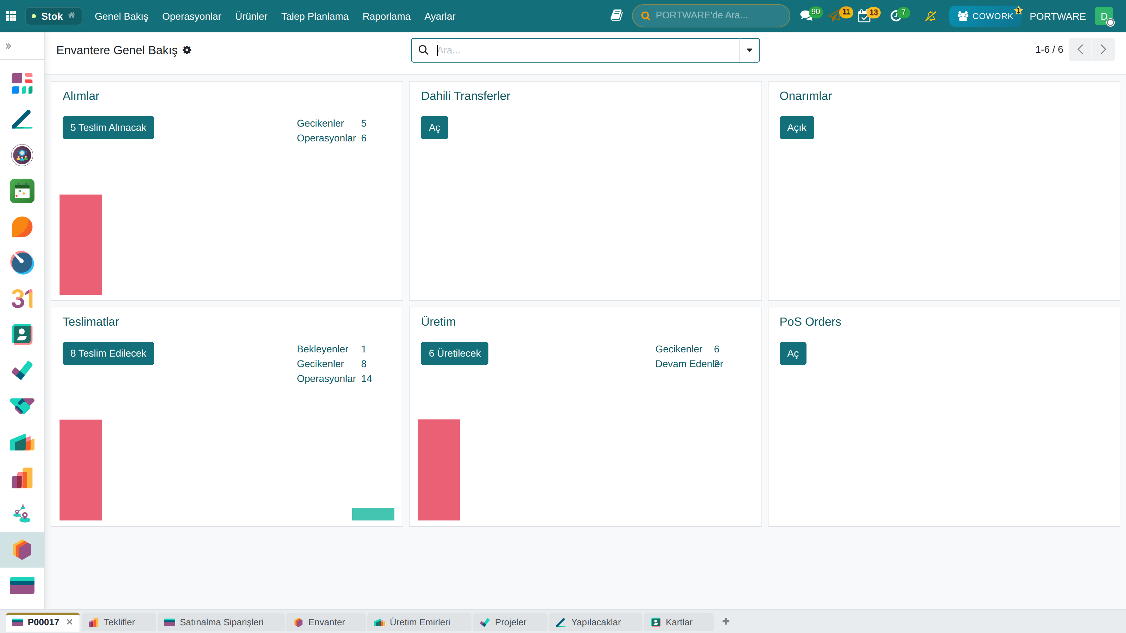
Task: Go to next page arrow
Action: coord(1103,49)
